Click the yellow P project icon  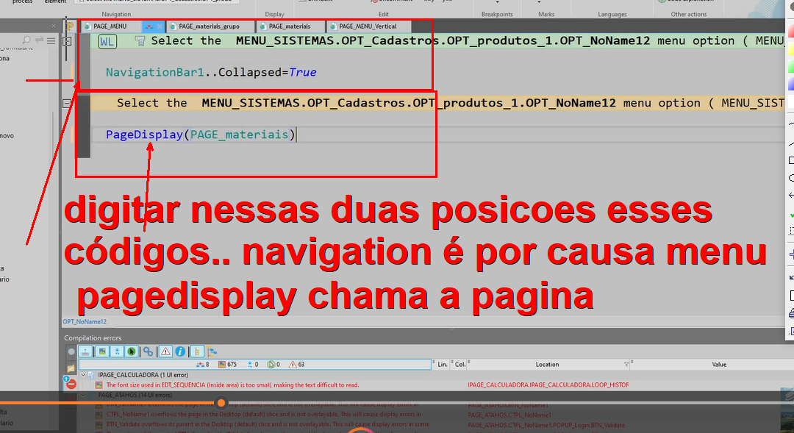70,26
